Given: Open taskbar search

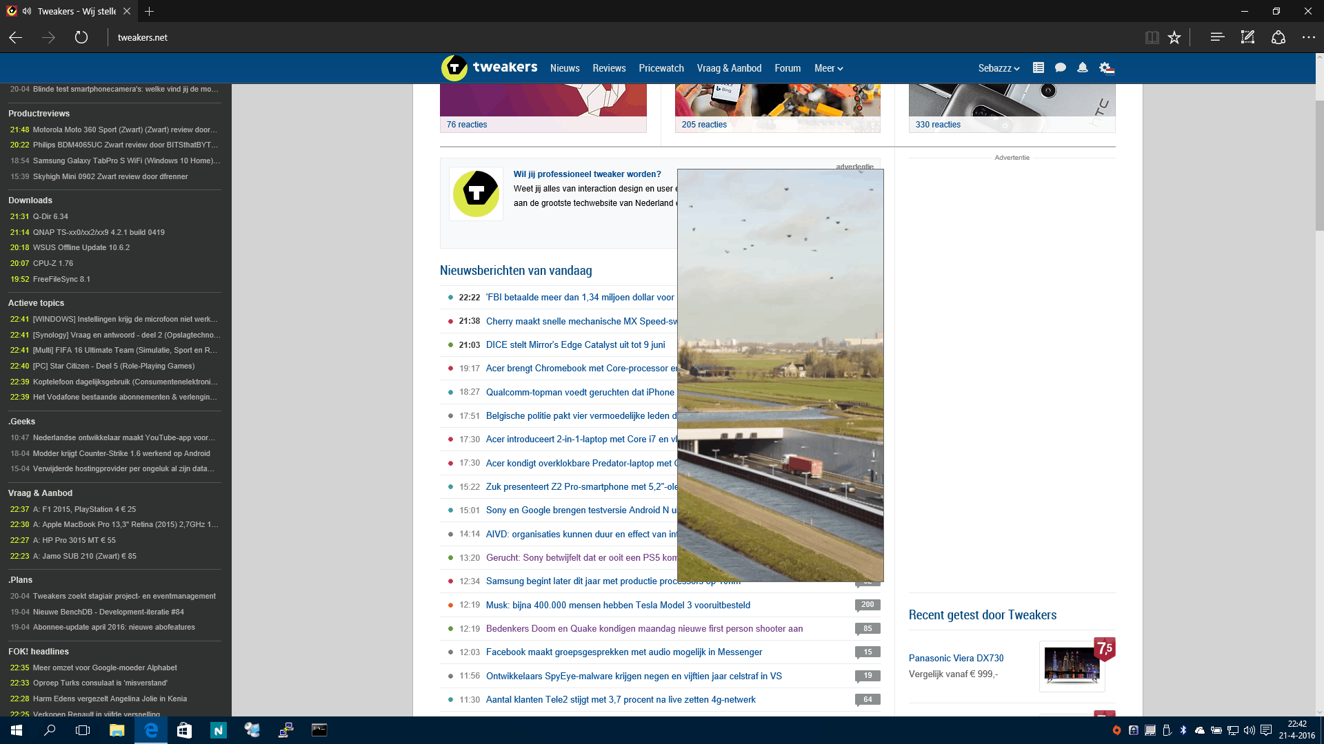Looking at the screenshot, I should point(50,730).
